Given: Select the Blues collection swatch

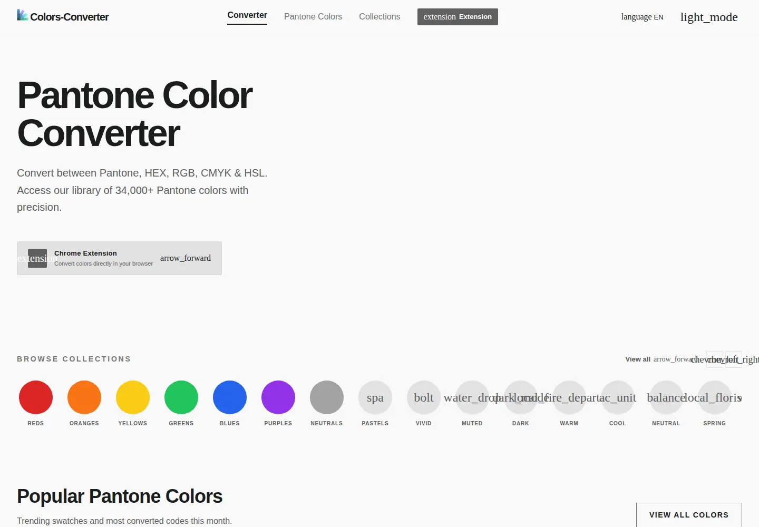Looking at the screenshot, I should [230, 397].
